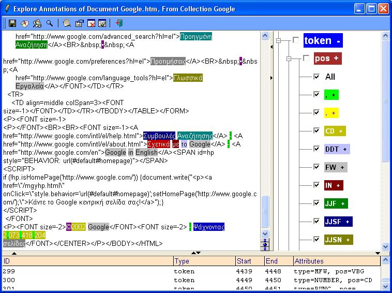Click the feather application icon in title bar
Image resolution: width=392 pixels, height=293 pixels.
(7, 9)
